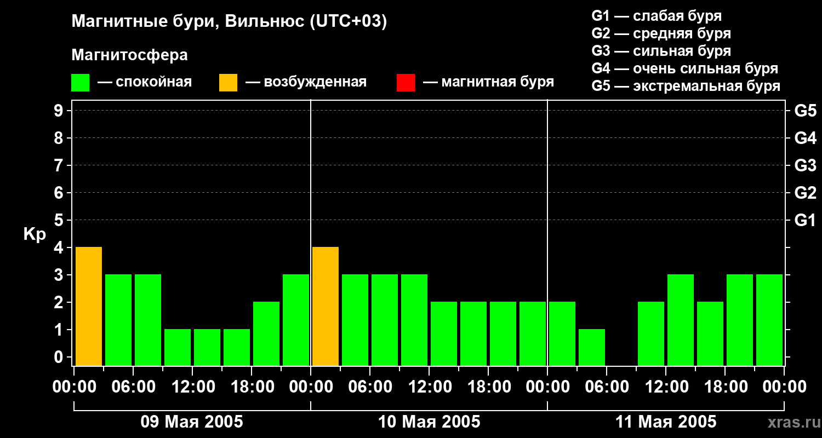
Task: Select the last green bar on 11 Мая
Action: [769, 320]
